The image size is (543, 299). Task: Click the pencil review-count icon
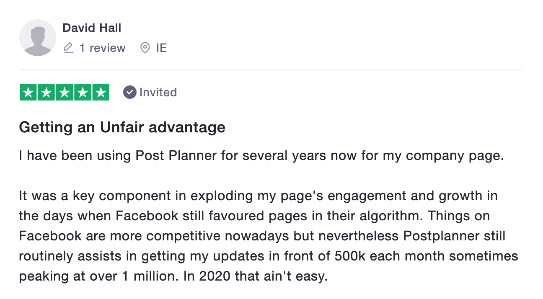pyautogui.click(x=68, y=48)
